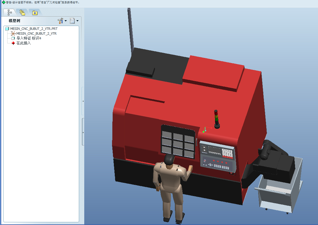This screenshot has height=225, width=318.
Task: Expand the settings dropdown arrow beside hammer icon
Action: coord(66,21)
